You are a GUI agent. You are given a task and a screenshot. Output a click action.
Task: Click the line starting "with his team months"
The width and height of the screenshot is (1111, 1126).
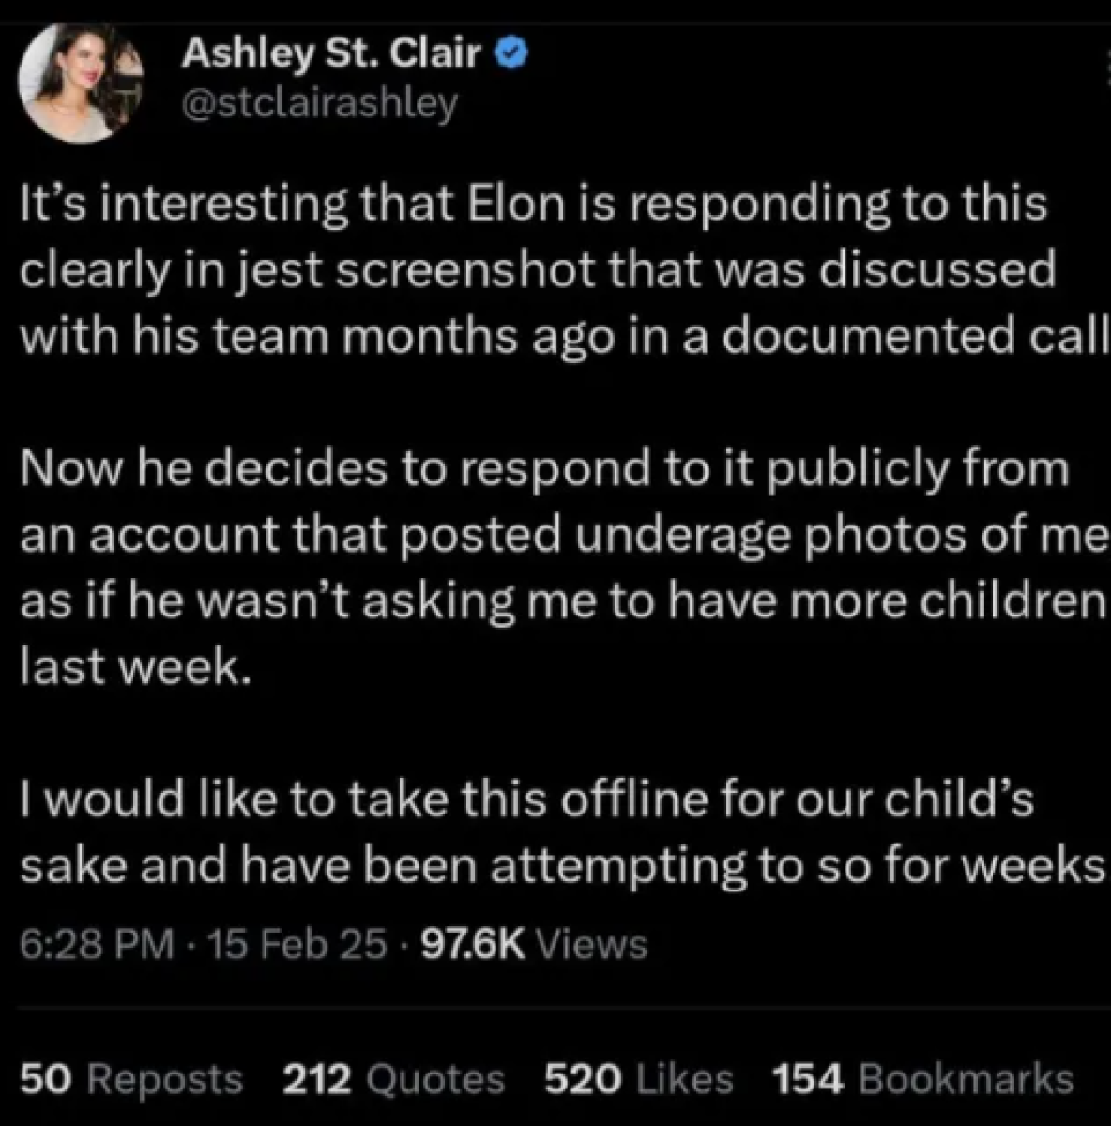pos(563,337)
